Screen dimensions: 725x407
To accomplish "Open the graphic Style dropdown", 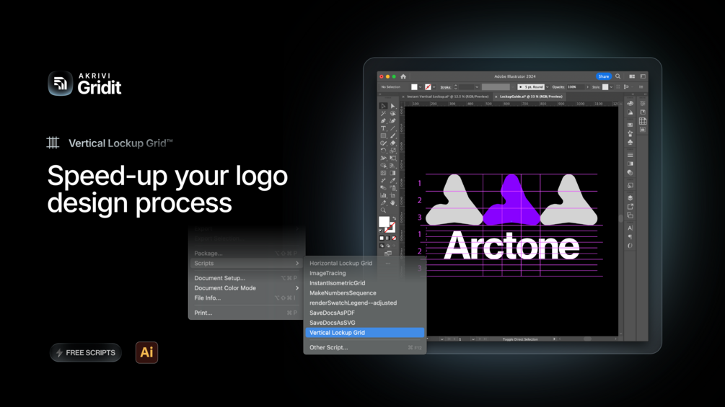I will [x=611, y=87].
